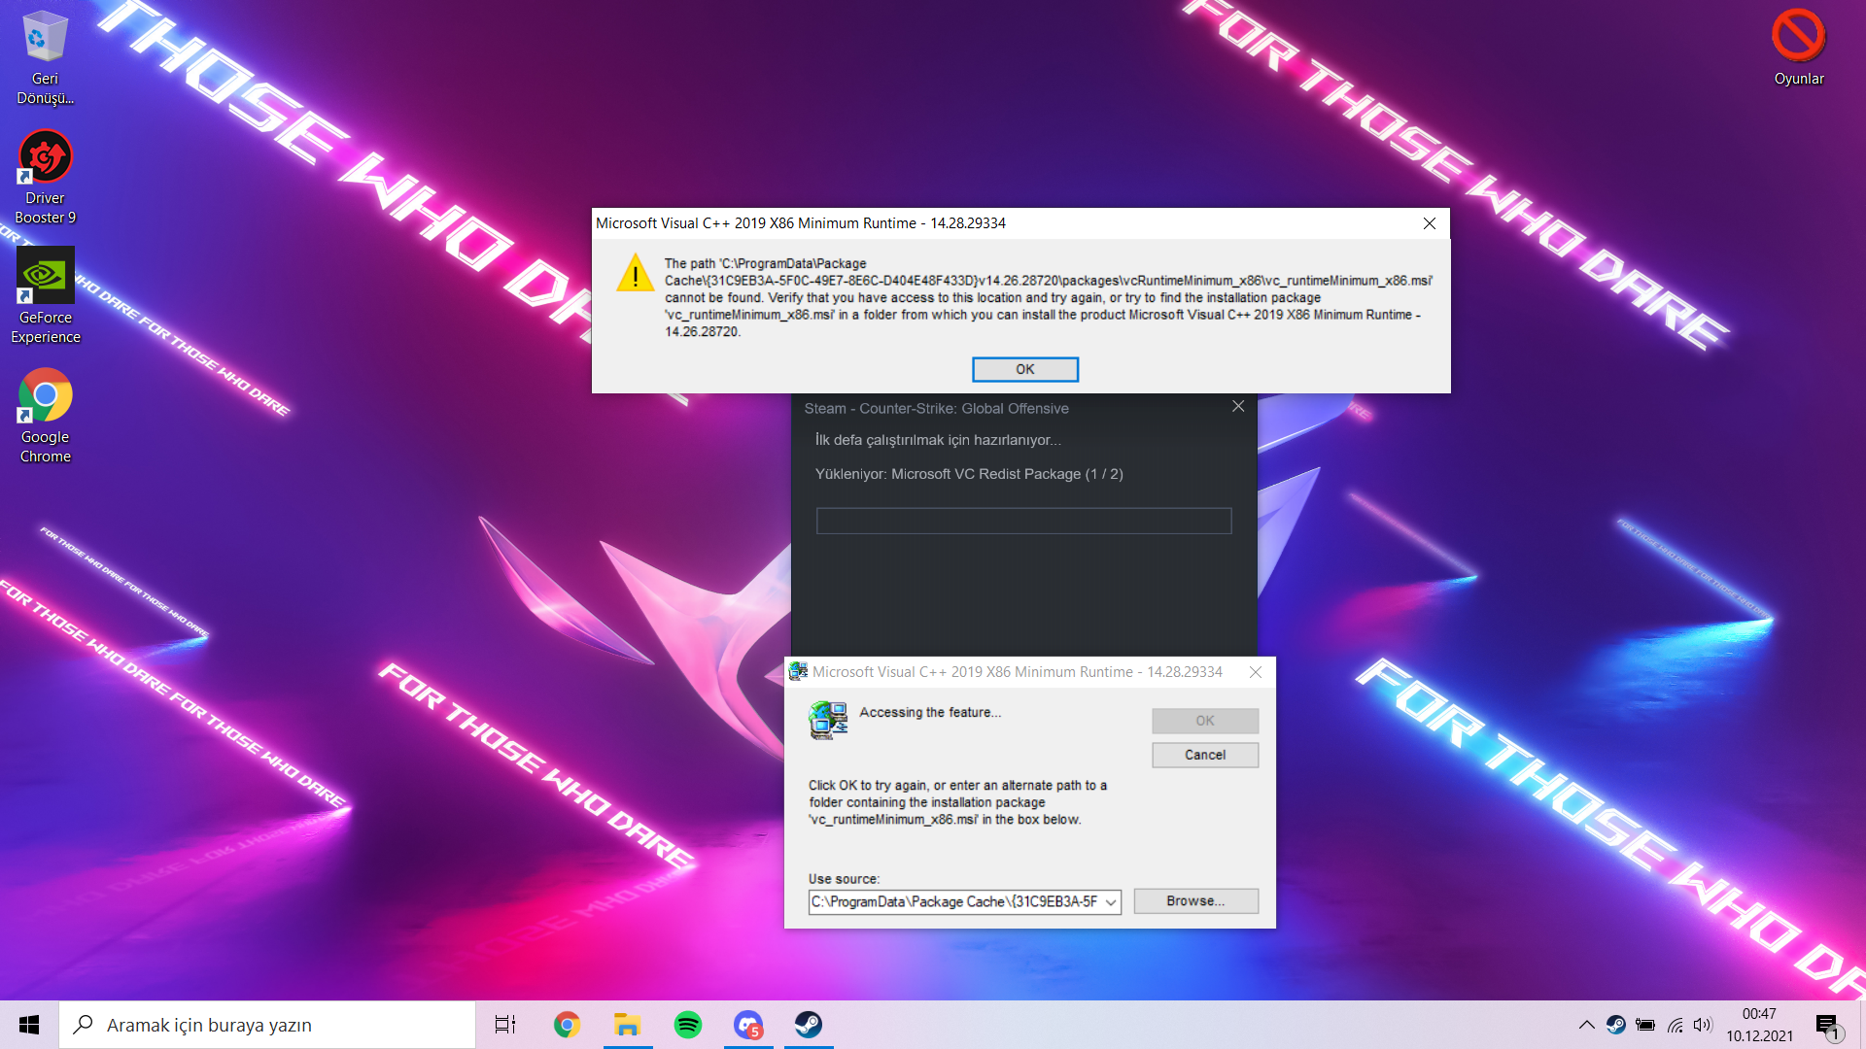Viewport: 1866px width, 1049px height.
Task: Click the volume speaker tray icon
Action: pos(1702,1025)
